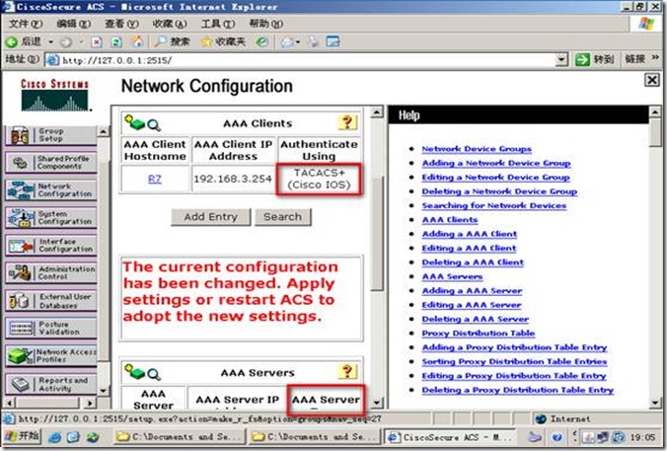Click the Edit page icon in toolbar
667x451 pixels.
coord(333,41)
